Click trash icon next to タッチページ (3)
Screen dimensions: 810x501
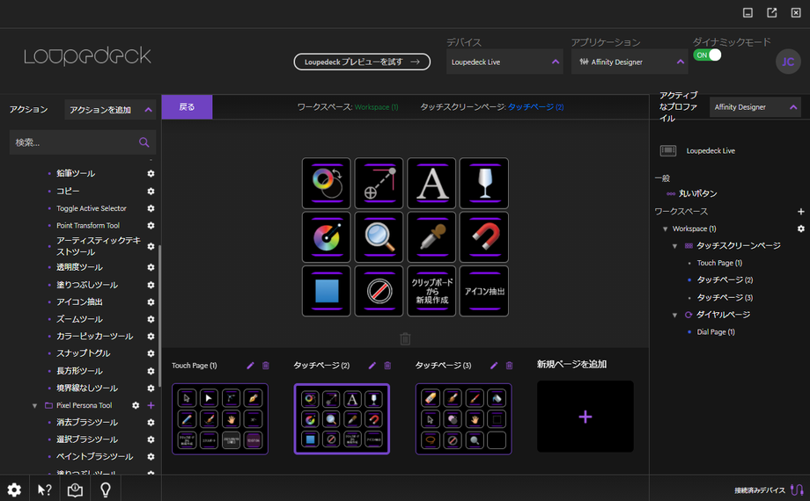pos(510,366)
